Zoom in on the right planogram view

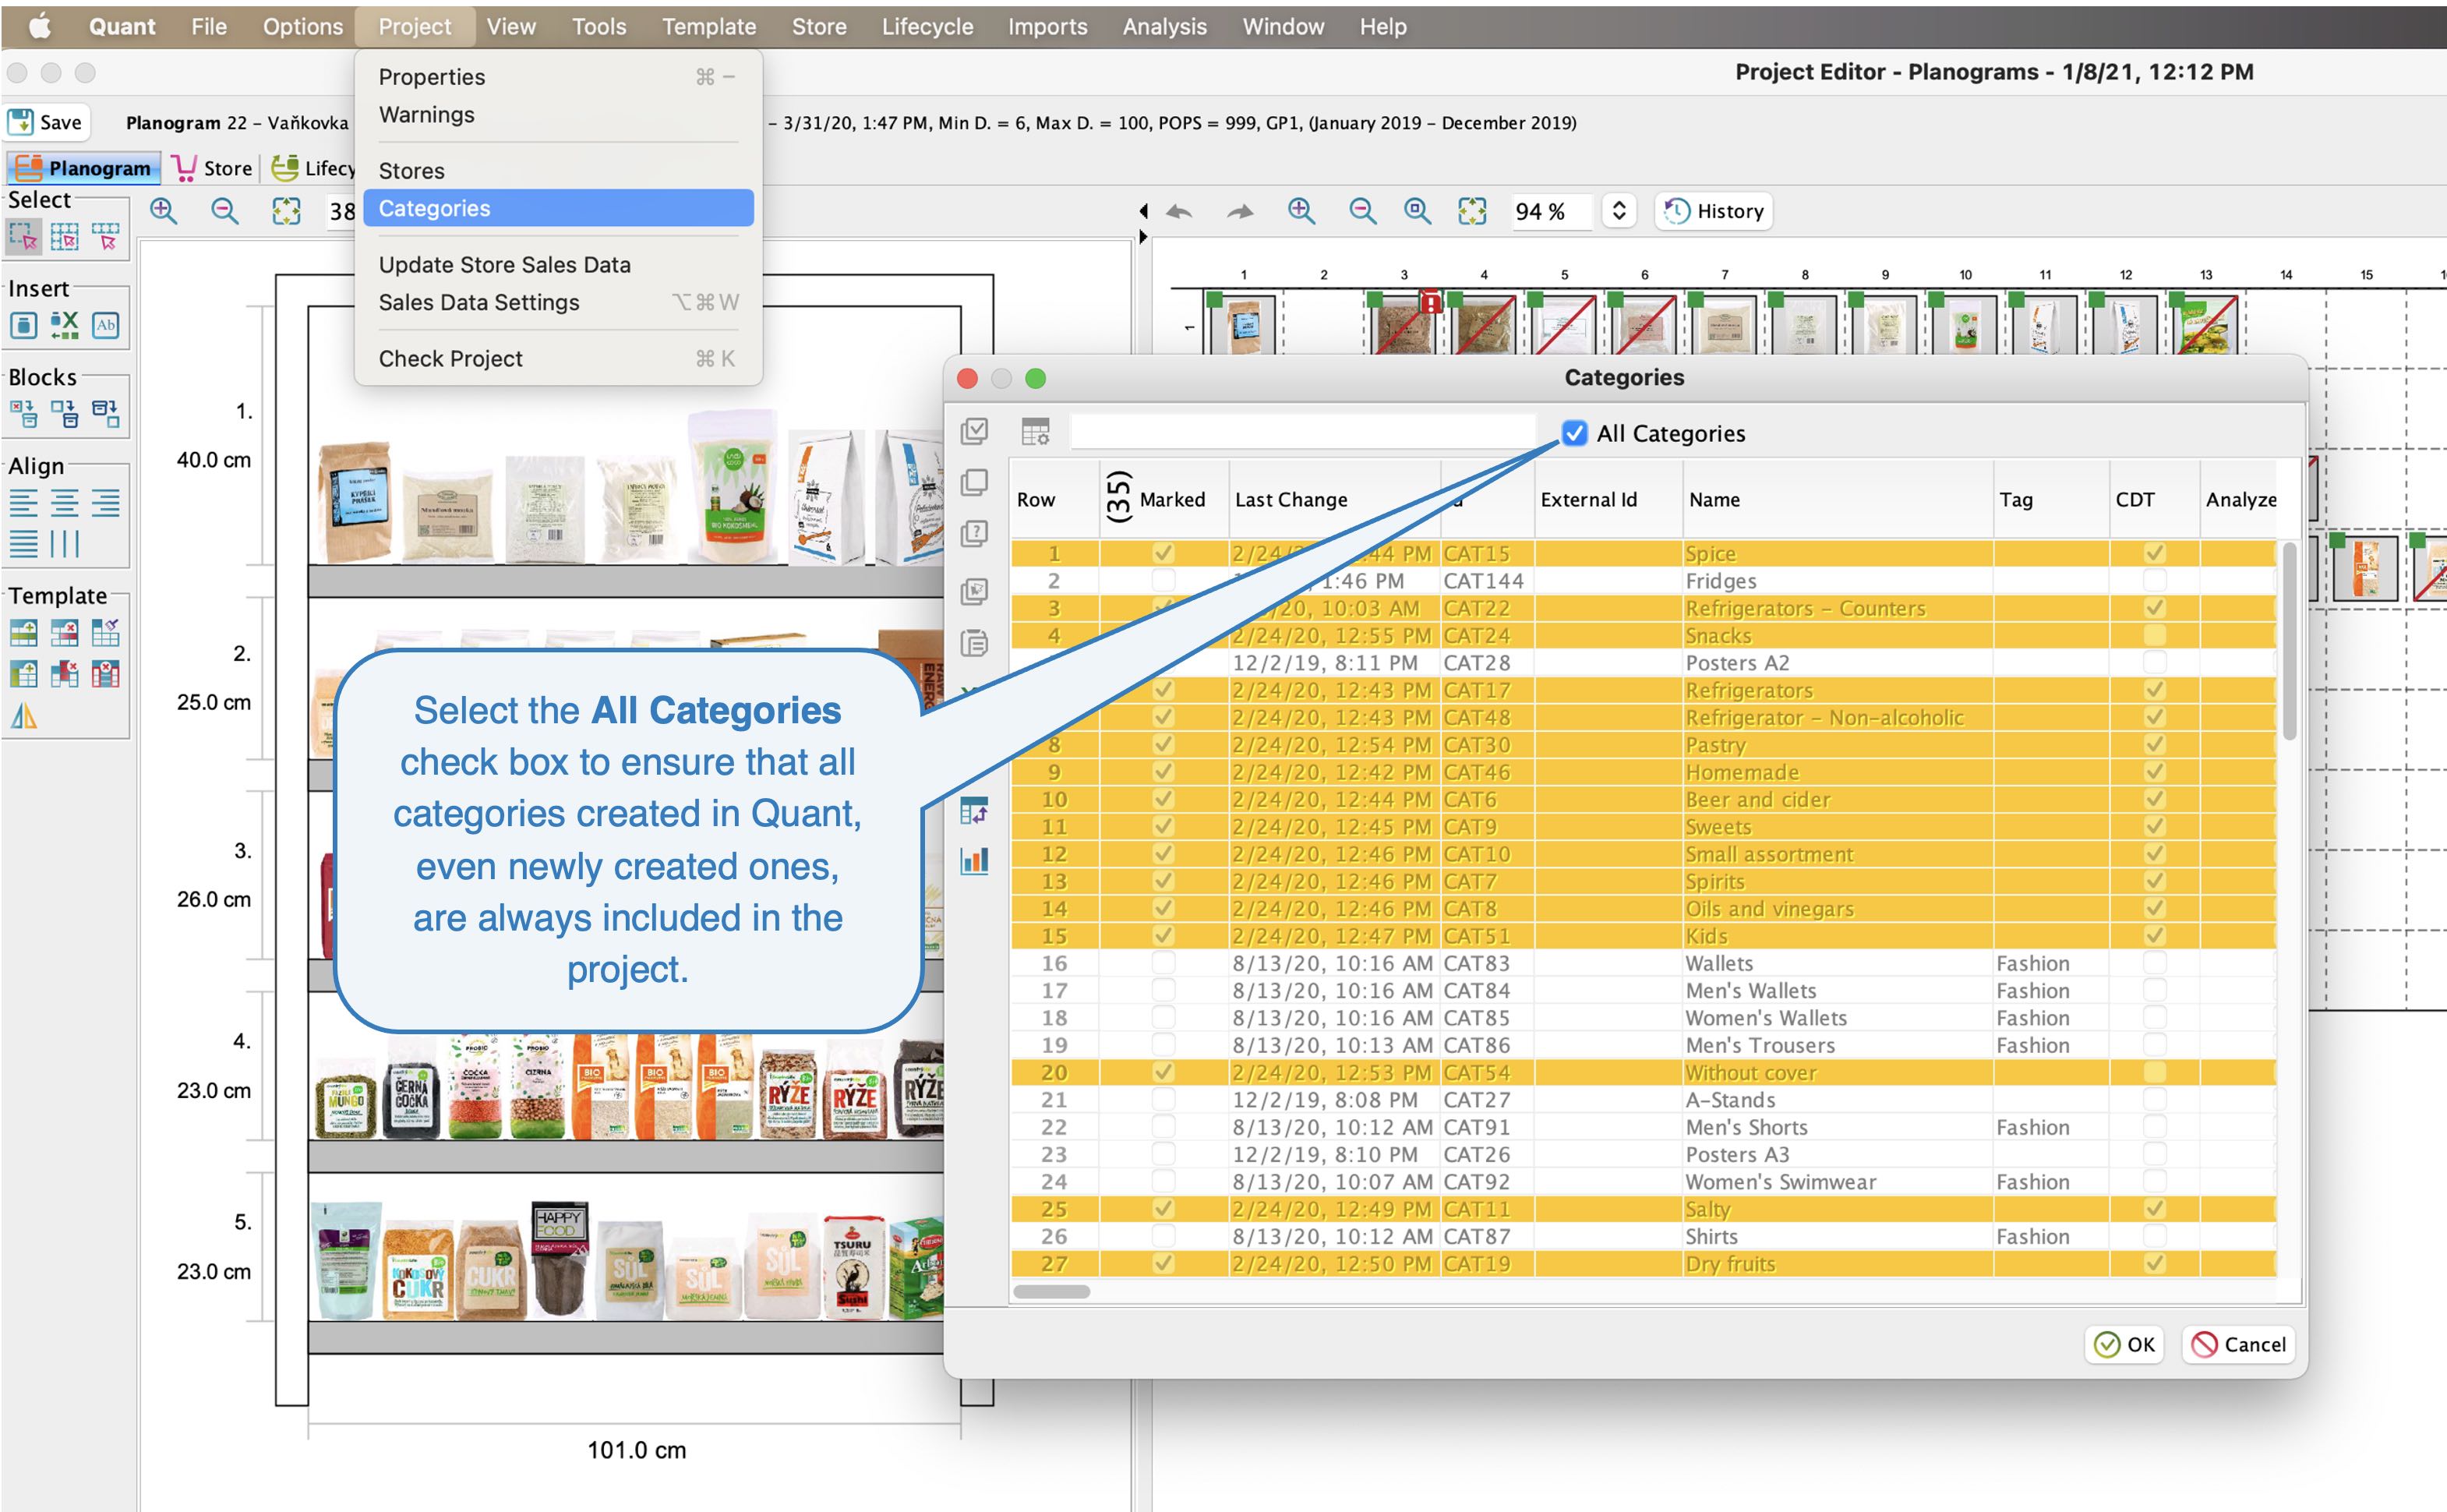coord(1301,211)
